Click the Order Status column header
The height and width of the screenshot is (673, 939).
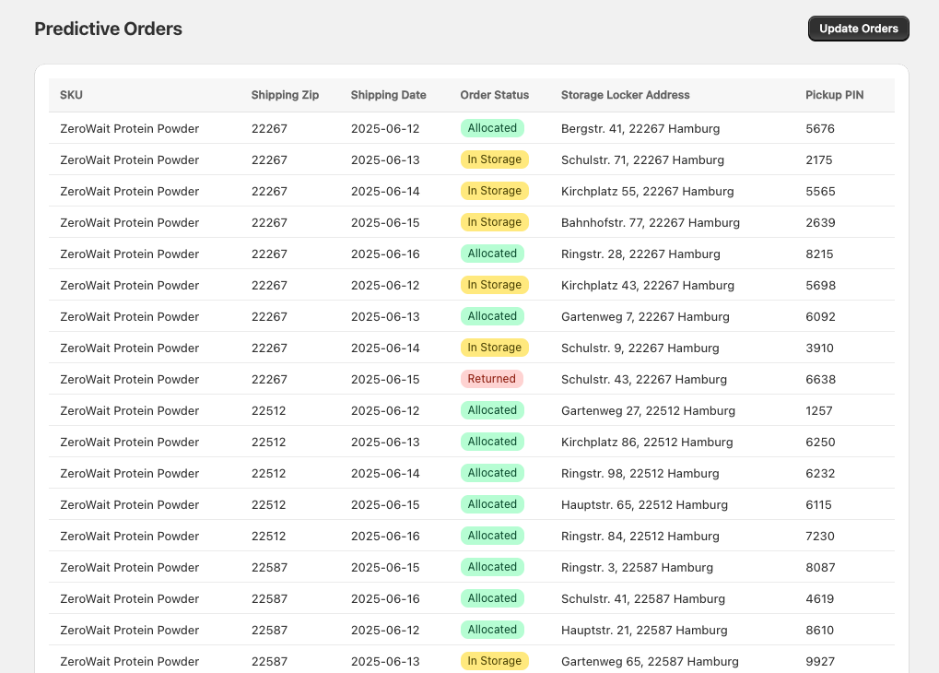495,95
